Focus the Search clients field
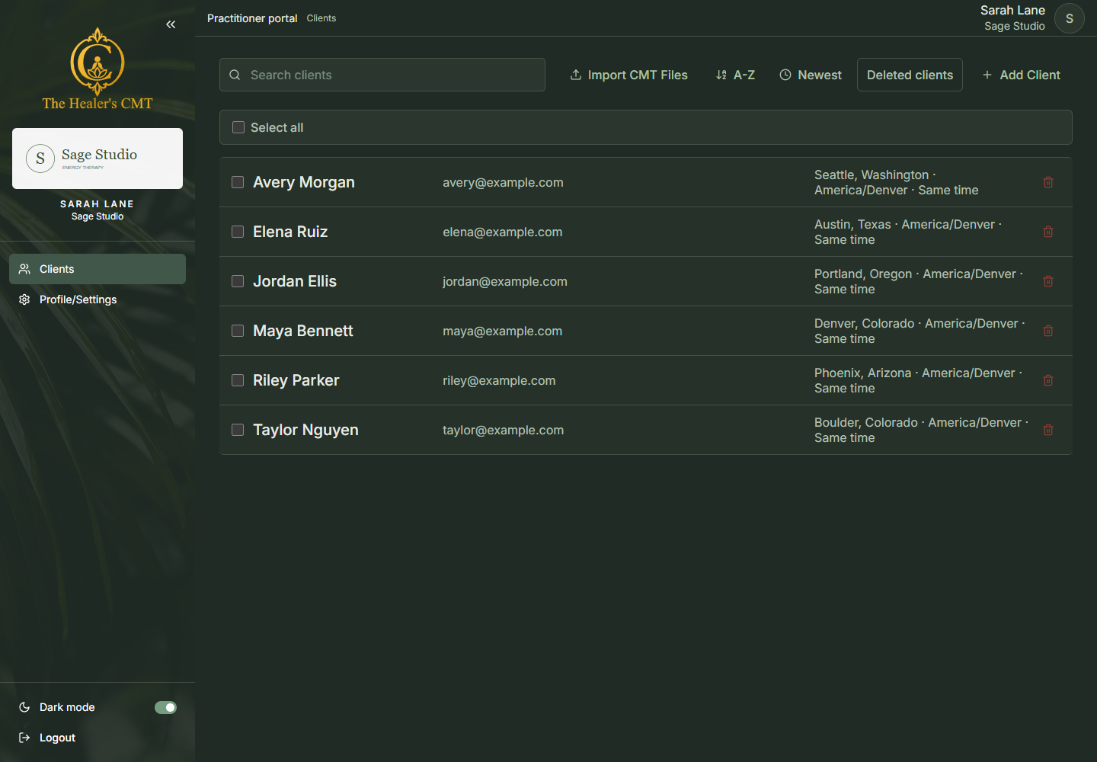1097x762 pixels. (x=382, y=75)
